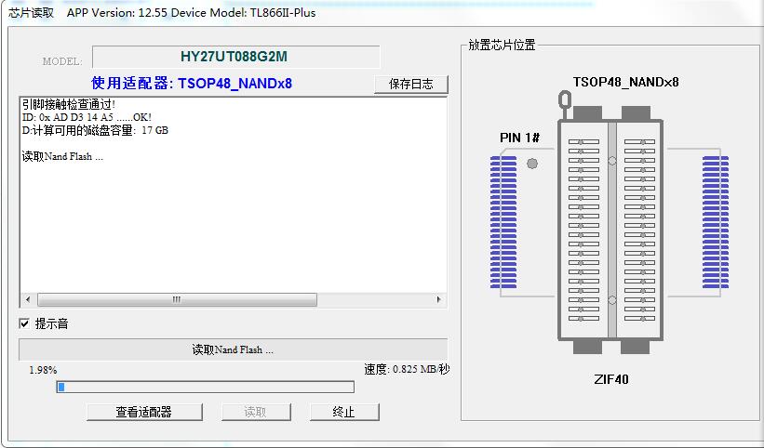Viewport: 764px width, 448px height.
Task: Stop the read with 终止 button
Action: coord(344,412)
